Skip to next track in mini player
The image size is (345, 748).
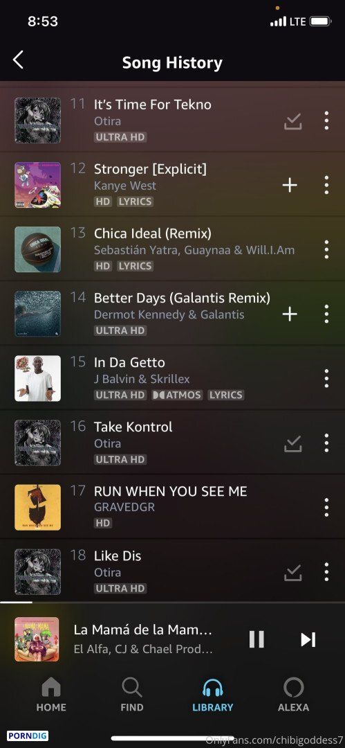(x=308, y=639)
